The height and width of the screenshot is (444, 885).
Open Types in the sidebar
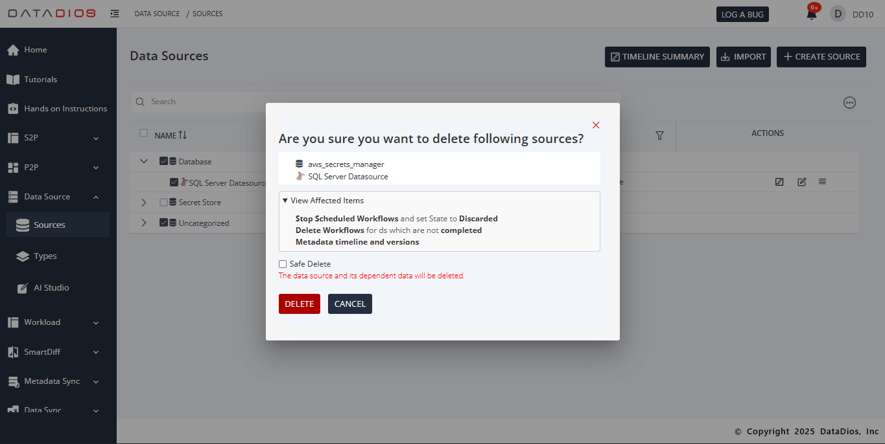coord(45,256)
